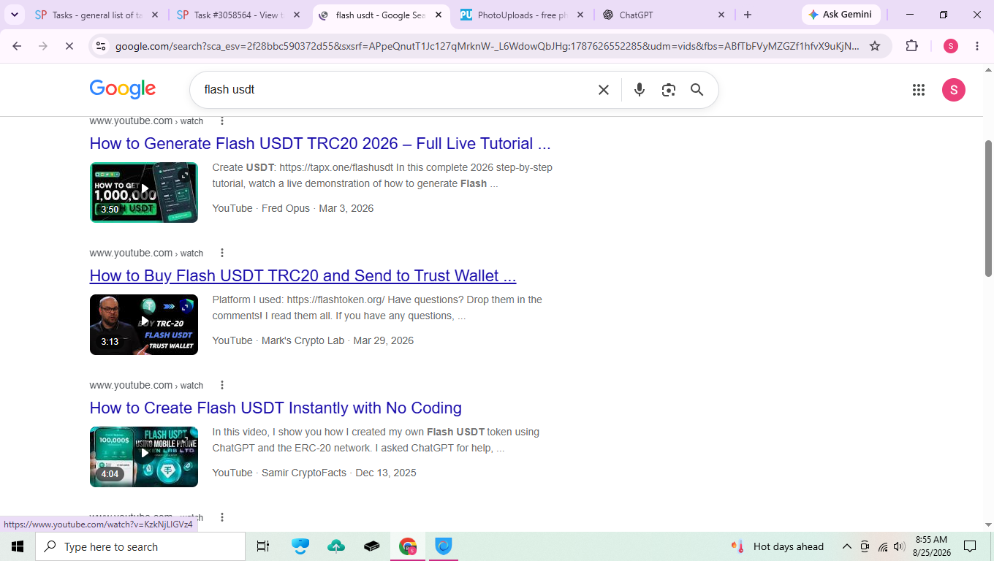Click the page vertical scrollbar thumb
The width and height of the screenshot is (994, 561).
(x=988, y=208)
